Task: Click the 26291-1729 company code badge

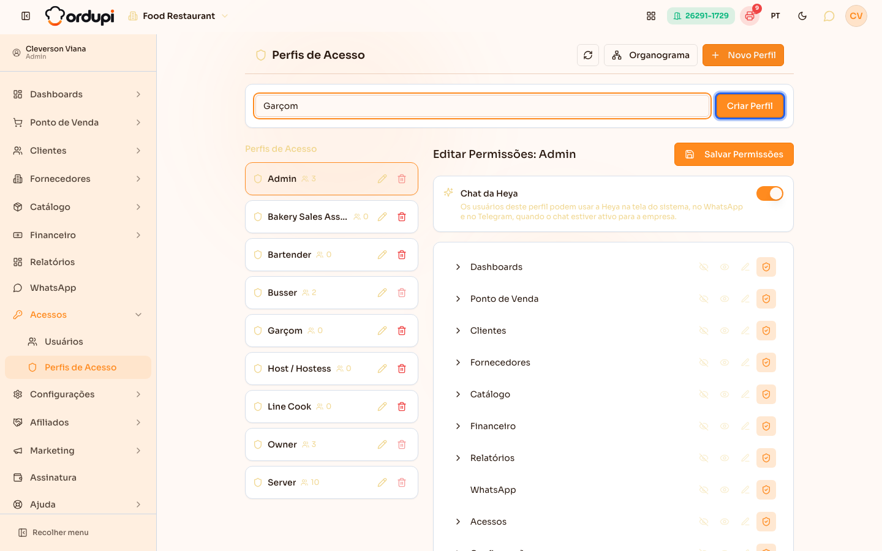Action: [701, 16]
